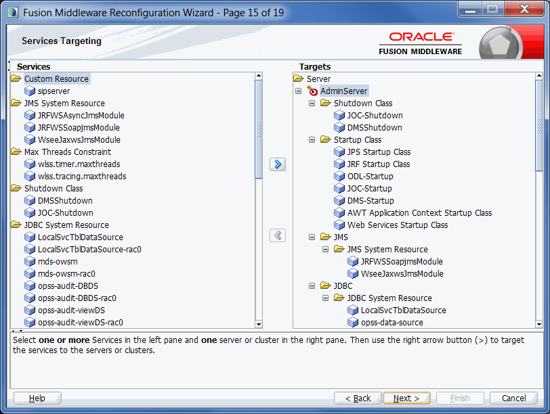550x414 pixels.
Task: Click the Targets pane scrollbar thumb
Action: pyautogui.click(x=539, y=125)
